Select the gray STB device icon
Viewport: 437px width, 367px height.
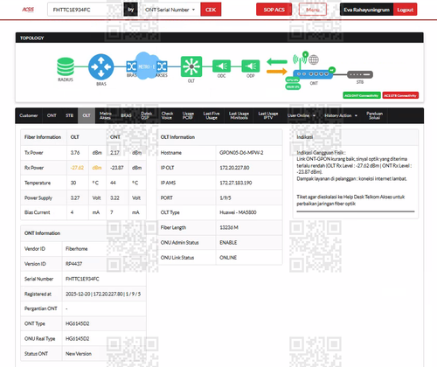tap(360, 74)
